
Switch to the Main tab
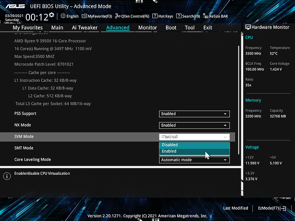[57, 28]
